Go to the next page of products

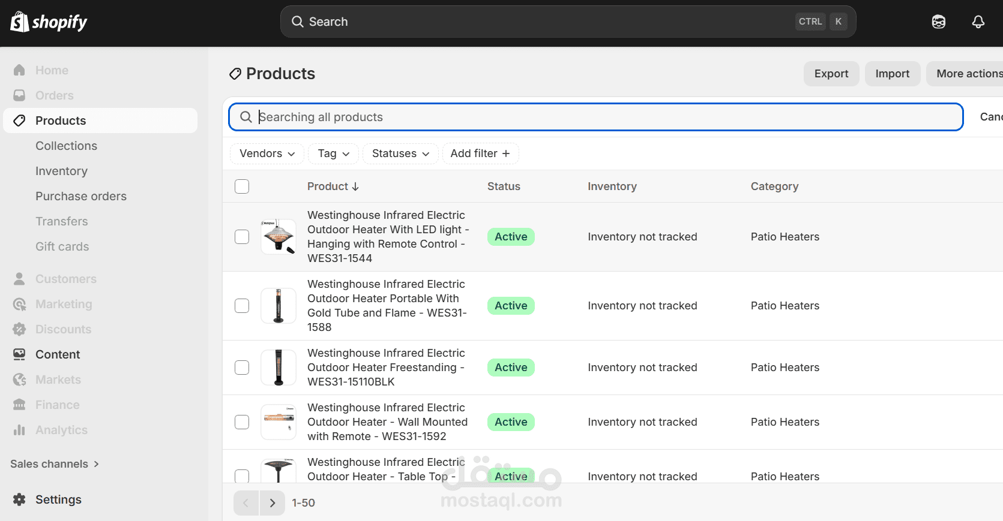pyautogui.click(x=273, y=503)
